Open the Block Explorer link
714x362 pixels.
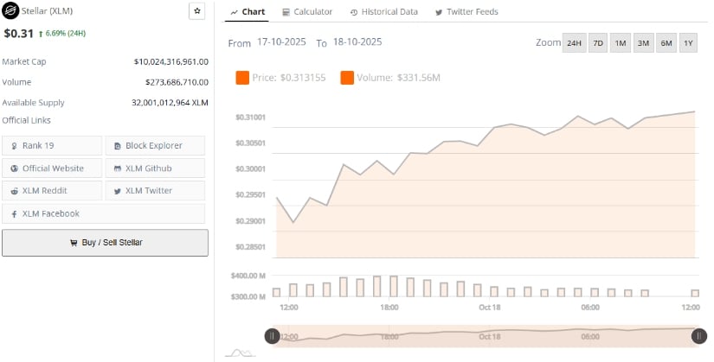tap(155, 145)
